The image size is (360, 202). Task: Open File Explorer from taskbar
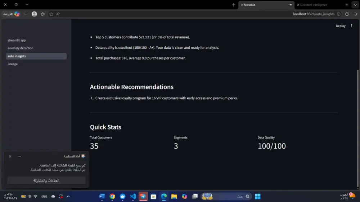click(174, 197)
